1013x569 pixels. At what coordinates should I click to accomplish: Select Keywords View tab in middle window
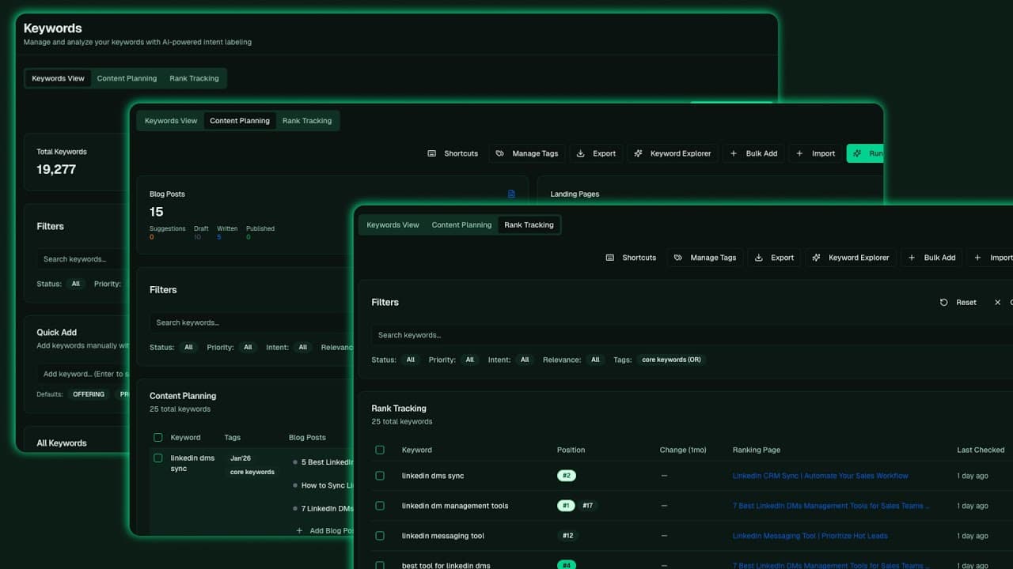click(x=171, y=121)
